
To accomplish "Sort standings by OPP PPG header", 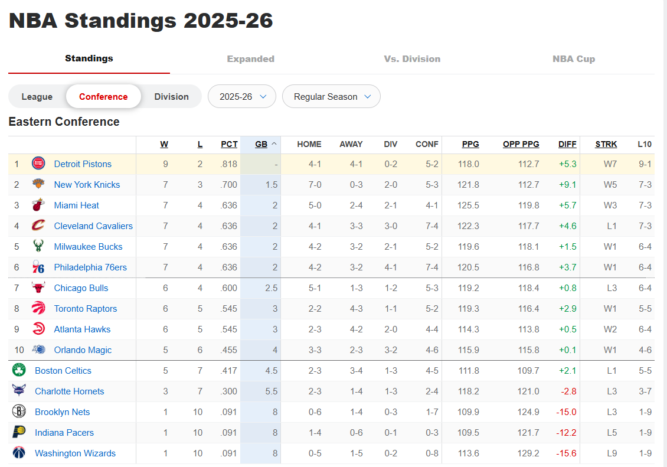I will point(521,144).
